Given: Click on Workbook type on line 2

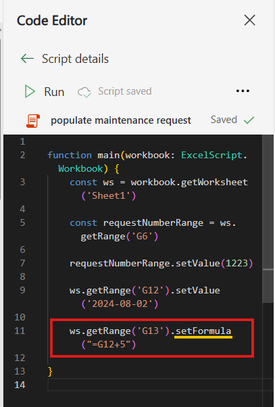Looking at the screenshot, I should [80, 169].
